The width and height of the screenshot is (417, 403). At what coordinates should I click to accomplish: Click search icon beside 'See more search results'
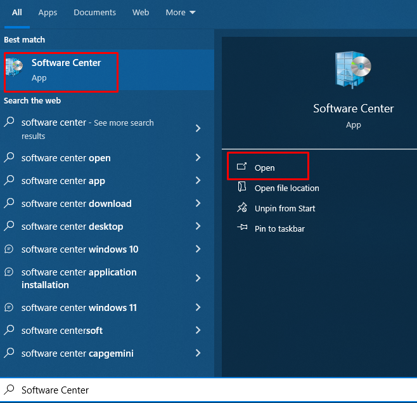pyautogui.click(x=9, y=122)
